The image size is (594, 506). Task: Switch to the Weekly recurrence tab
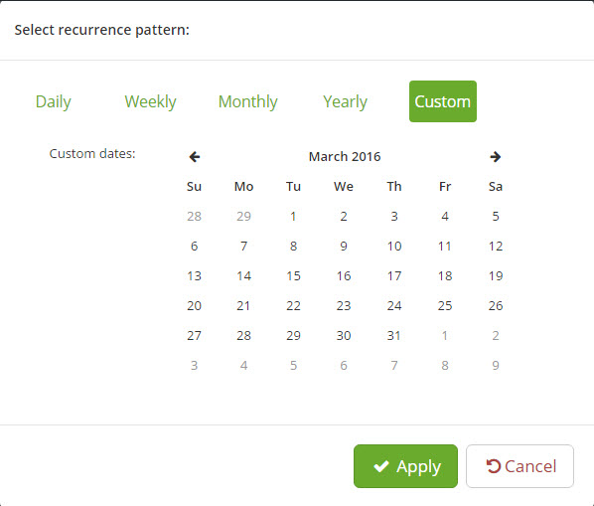click(x=150, y=101)
